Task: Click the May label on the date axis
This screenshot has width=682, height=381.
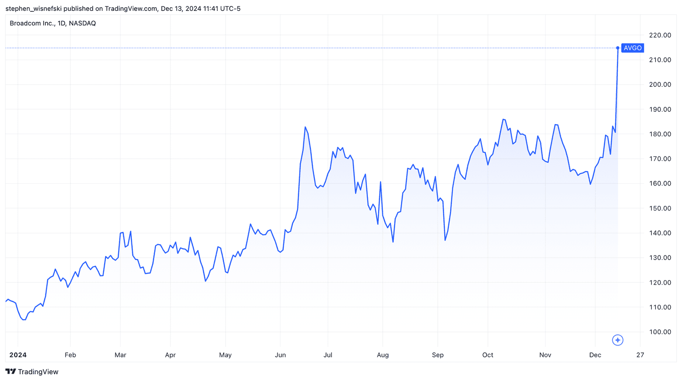Action: pos(226,355)
